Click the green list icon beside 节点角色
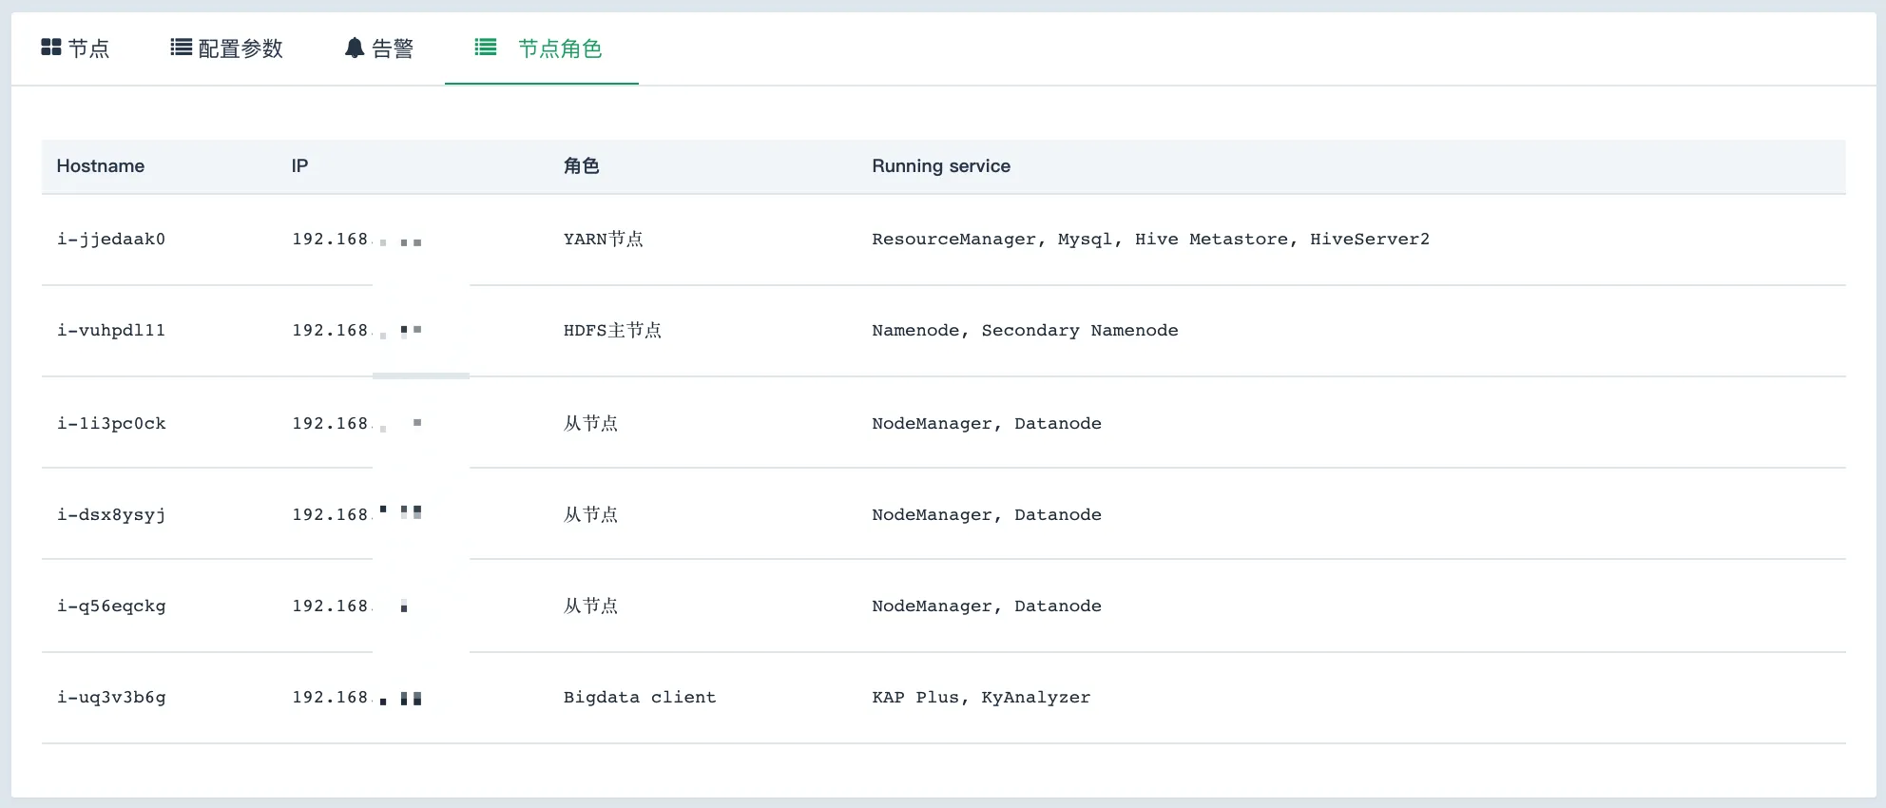The width and height of the screenshot is (1886, 808). click(x=486, y=47)
